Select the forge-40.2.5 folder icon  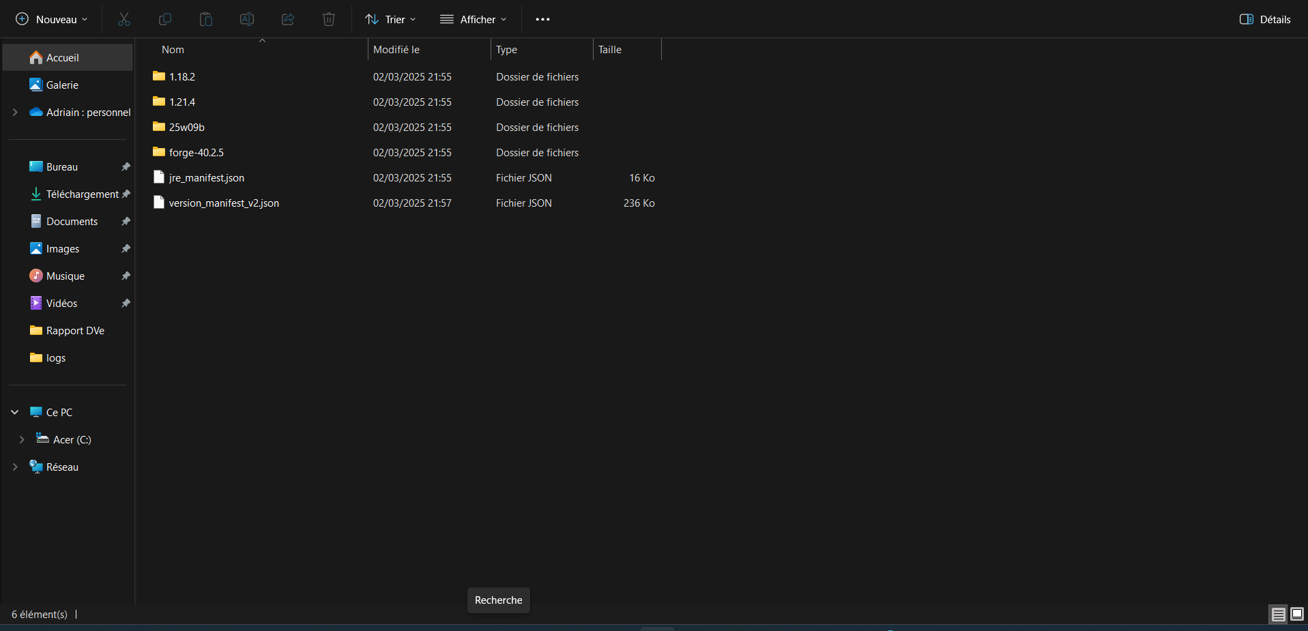coord(159,152)
